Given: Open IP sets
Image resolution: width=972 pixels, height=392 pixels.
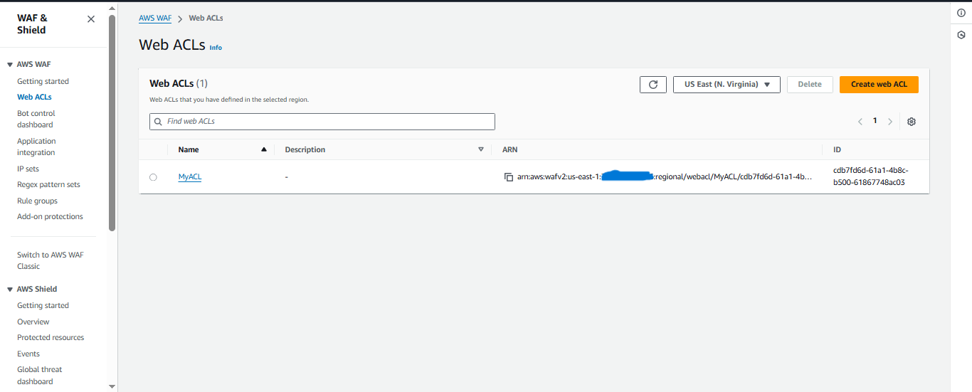Looking at the screenshot, I should pyautogui.click(x=28, y=169).
